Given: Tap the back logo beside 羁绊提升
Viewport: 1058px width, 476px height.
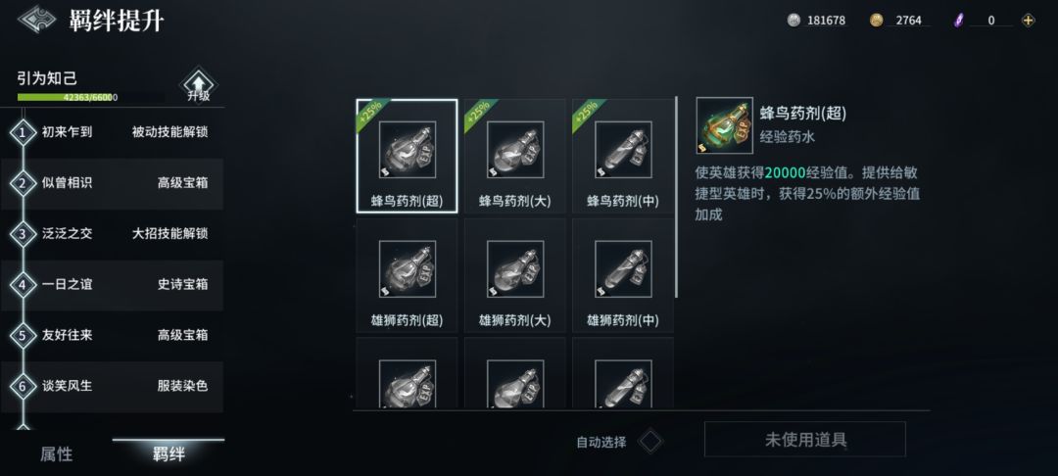Looking at the screenshot, I should click(36, 20).
